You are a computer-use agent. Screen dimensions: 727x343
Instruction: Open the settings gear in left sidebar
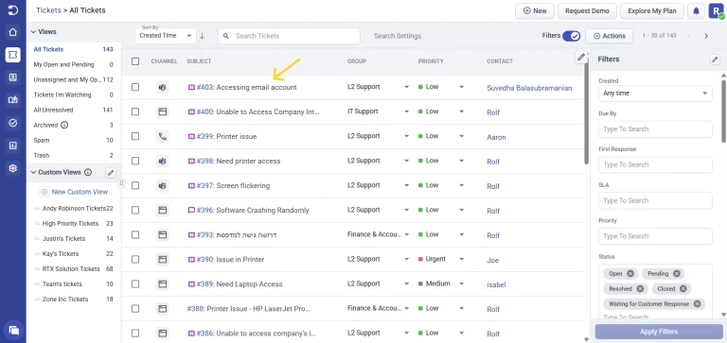pos(13,168)
